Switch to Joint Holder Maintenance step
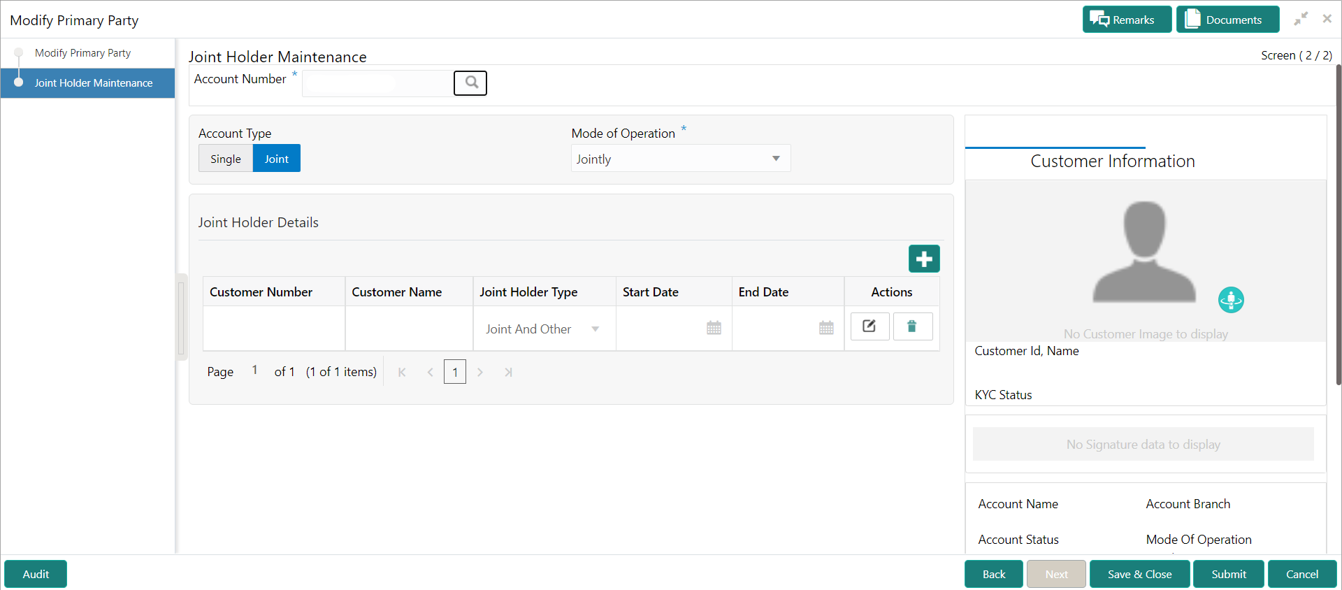The image size is (1342, 590). click(x=87, y=83)
